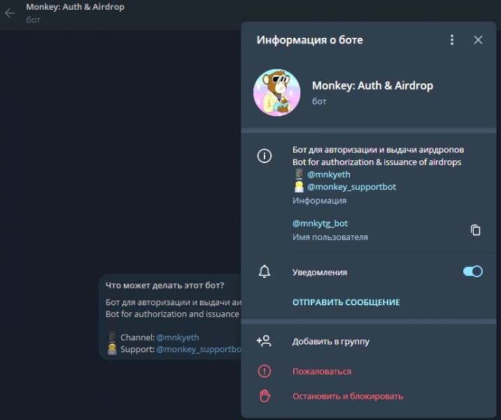
Task: Click the emoji beside Support in chat message
Action: [112, 349]
